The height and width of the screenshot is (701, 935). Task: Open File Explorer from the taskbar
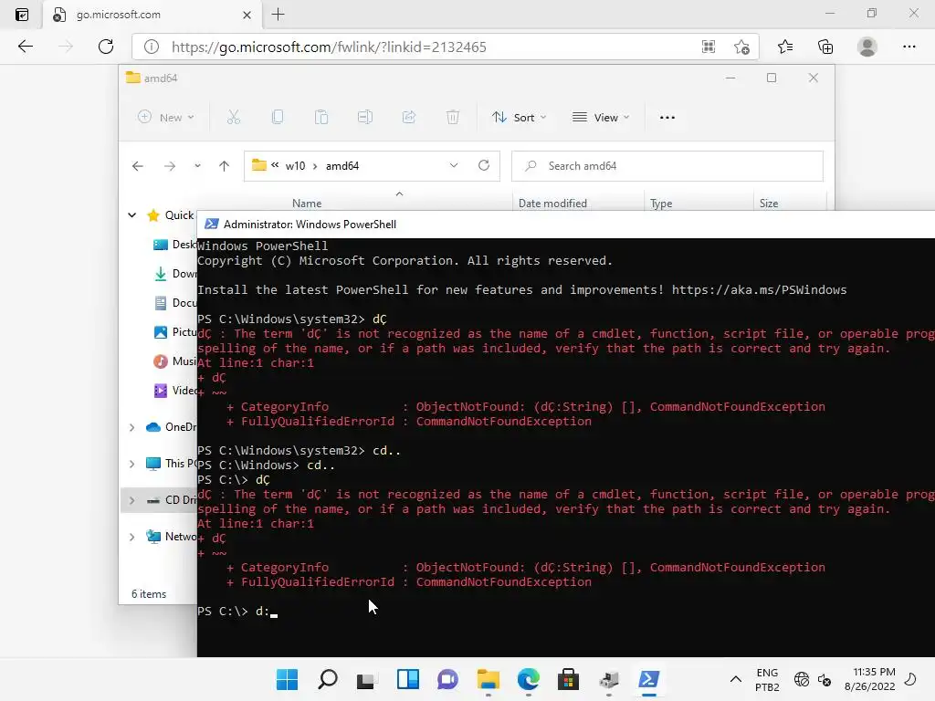(489, 679)
